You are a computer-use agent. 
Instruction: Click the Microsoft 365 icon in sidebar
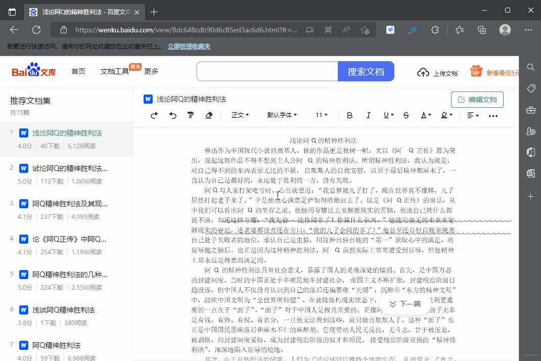[x=530, y=152]
